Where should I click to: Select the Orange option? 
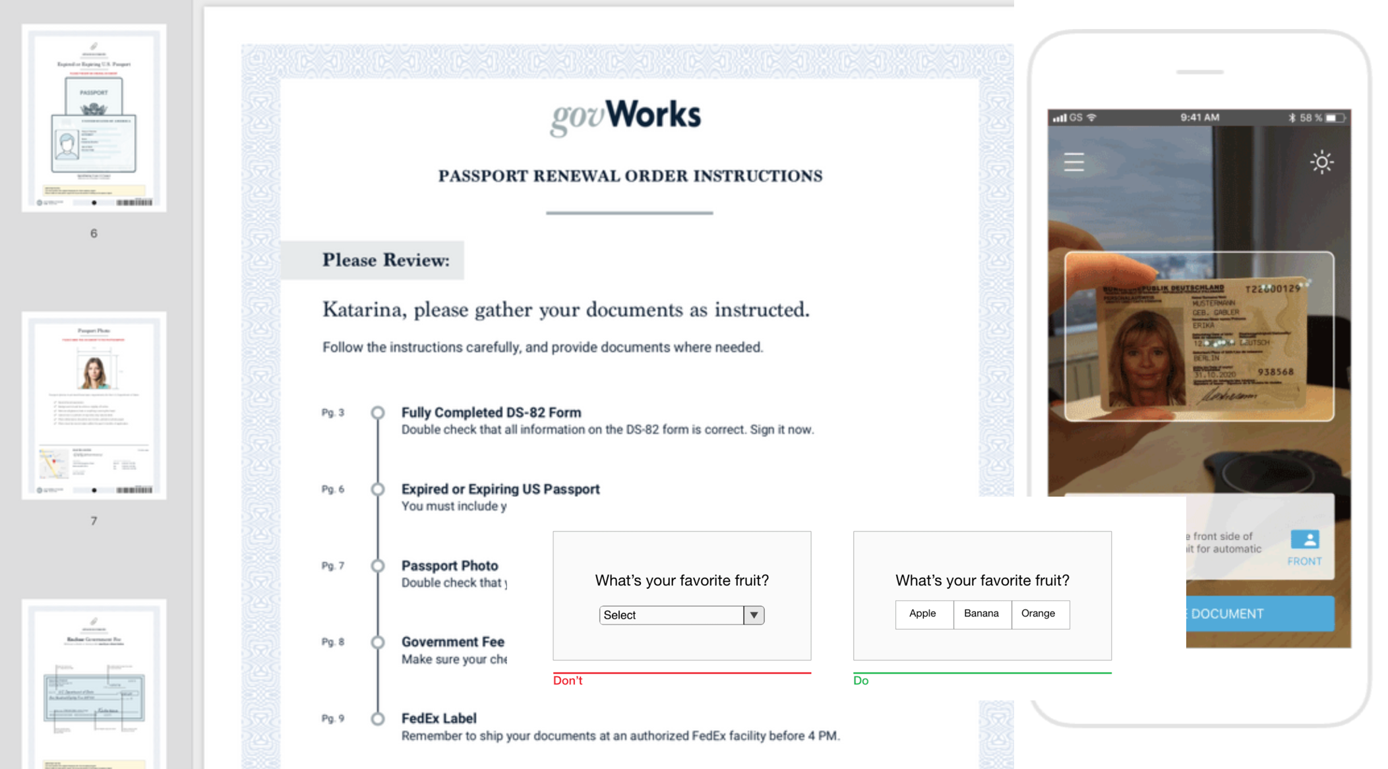(x=1039, y=614)
